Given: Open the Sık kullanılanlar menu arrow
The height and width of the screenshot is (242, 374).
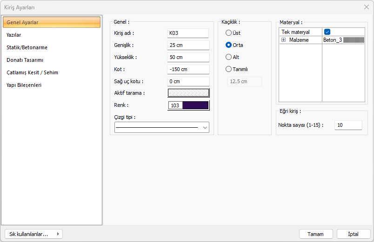Looking at the screenshot, I should 58,234.
